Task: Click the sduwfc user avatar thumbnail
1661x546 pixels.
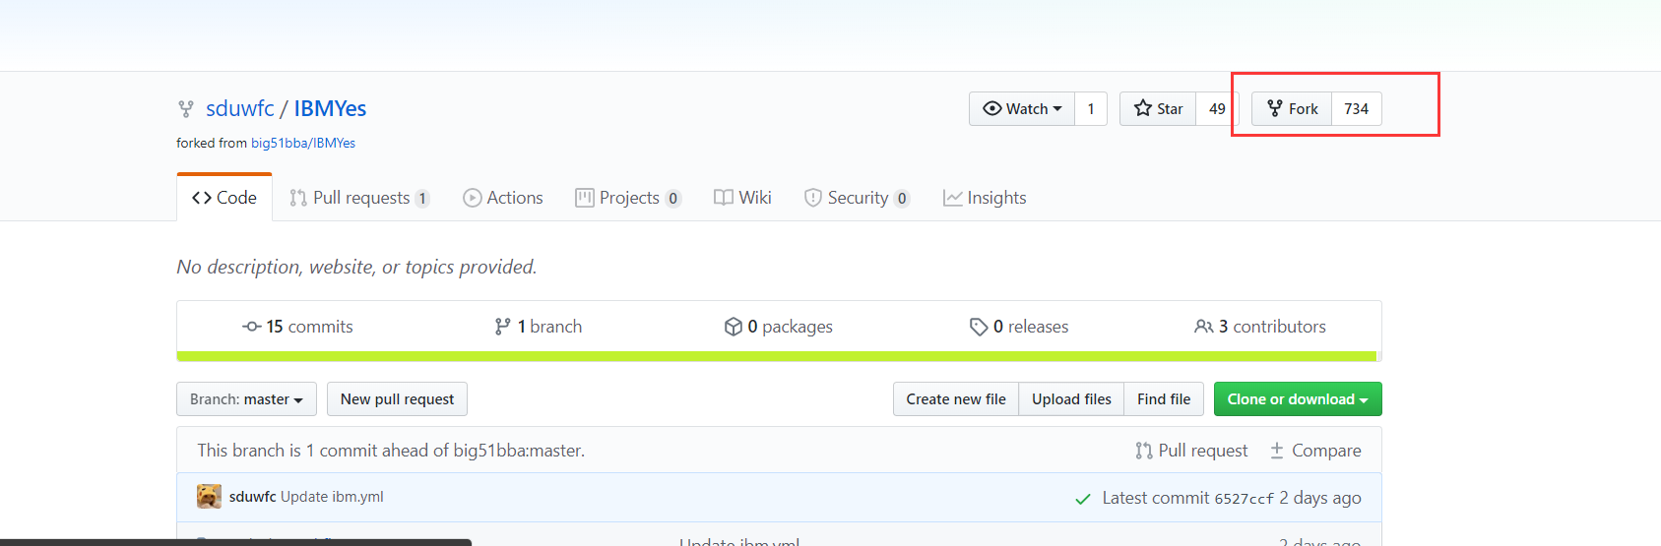Action: click(x=209, y=497)
